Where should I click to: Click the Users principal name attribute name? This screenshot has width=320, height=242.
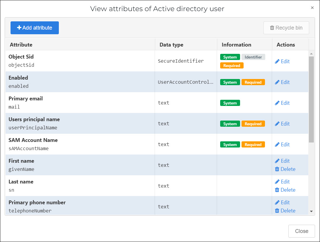point(34,119)
